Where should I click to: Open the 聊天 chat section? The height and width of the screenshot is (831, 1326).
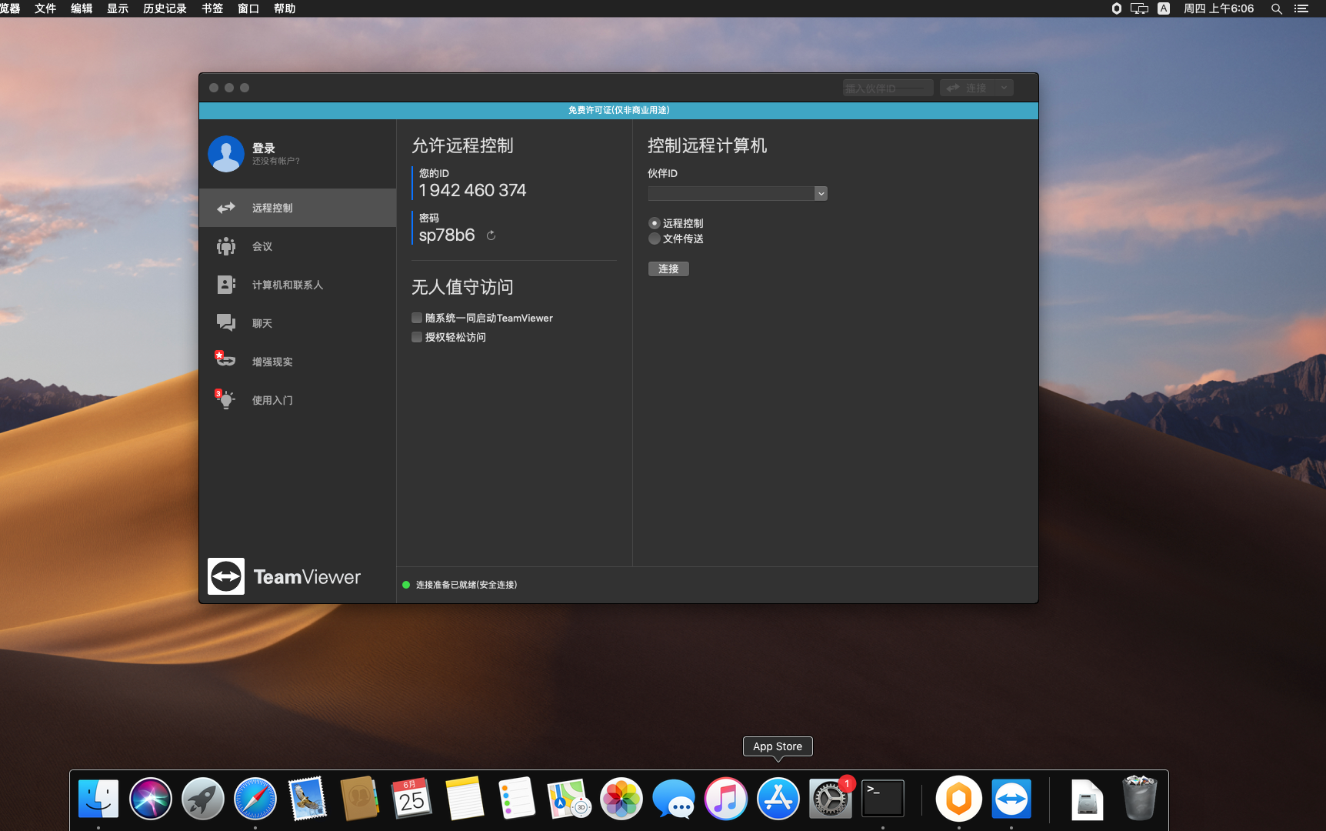click(x=298, y=323)
